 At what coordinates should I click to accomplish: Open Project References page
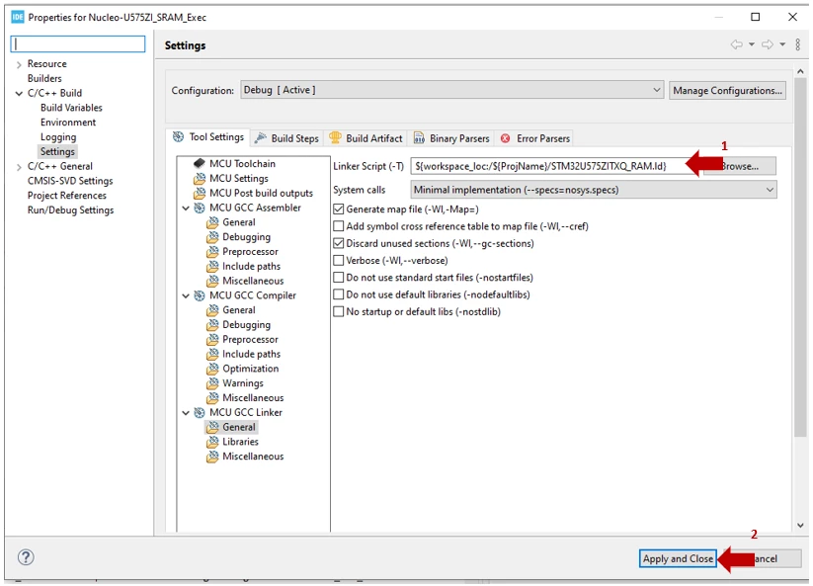coord(67,196)
